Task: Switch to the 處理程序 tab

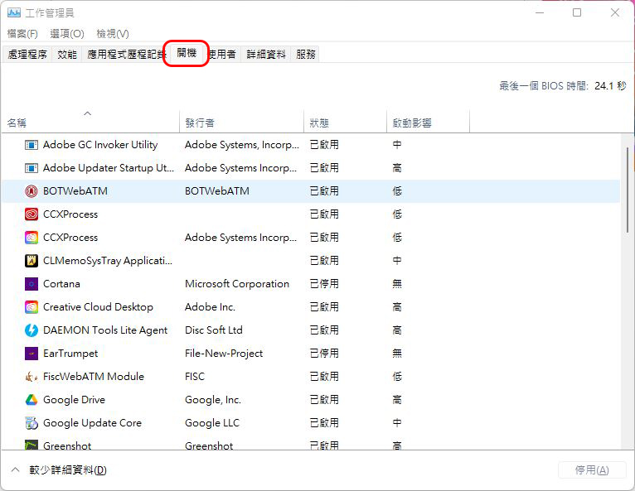Action: pyautogui.click(x=27, y=54)
